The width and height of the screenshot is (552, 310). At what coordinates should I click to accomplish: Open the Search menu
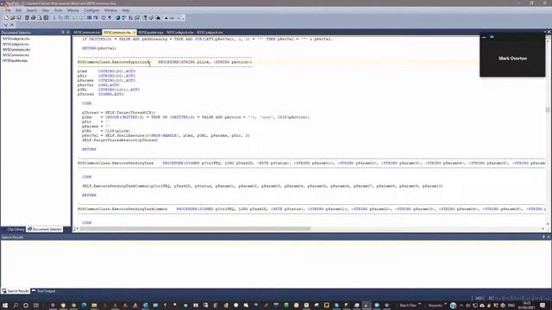(x=32, y=10)
